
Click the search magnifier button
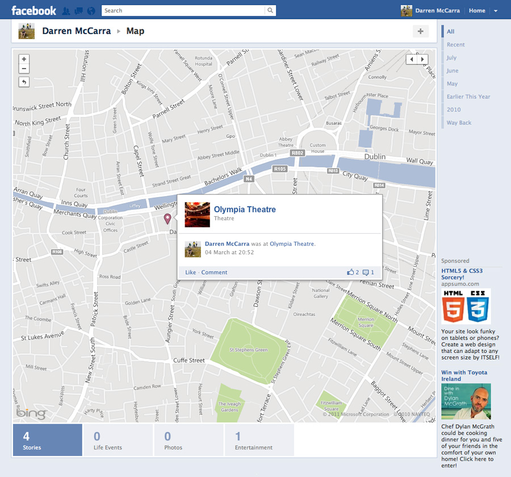pos(270,10)
